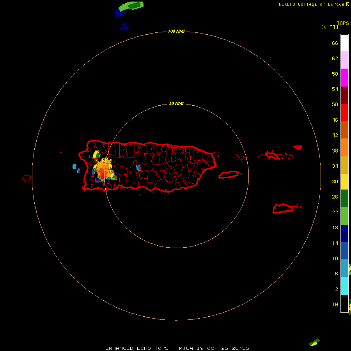
Task: Click the legend label 42
Action: tap(335, 135)
